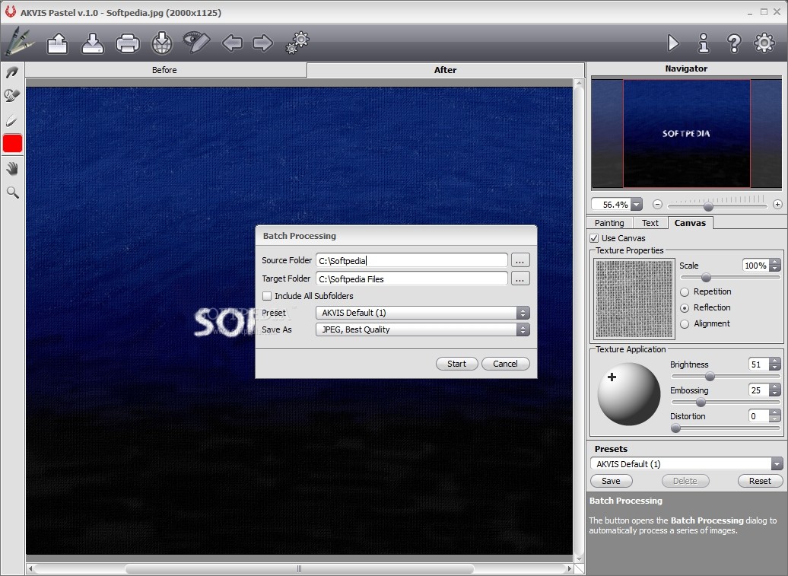Click the Redo right arrow

click(x=262, y=43)
